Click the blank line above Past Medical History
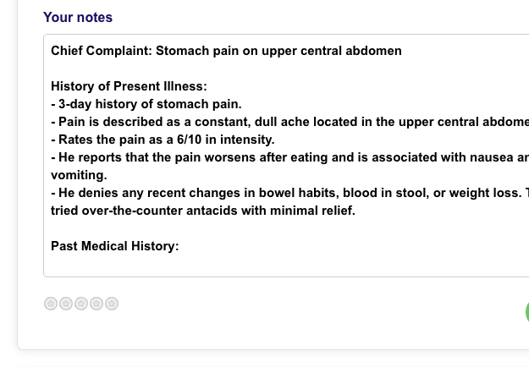The height and width of the screenshot is (367, 529). tap(254, 228)
